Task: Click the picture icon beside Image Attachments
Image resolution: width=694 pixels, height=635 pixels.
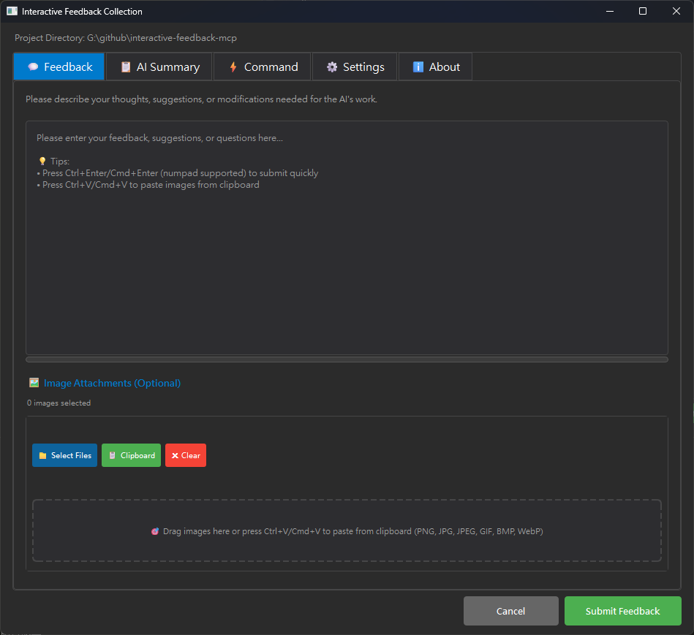Action: pos(34,382)
